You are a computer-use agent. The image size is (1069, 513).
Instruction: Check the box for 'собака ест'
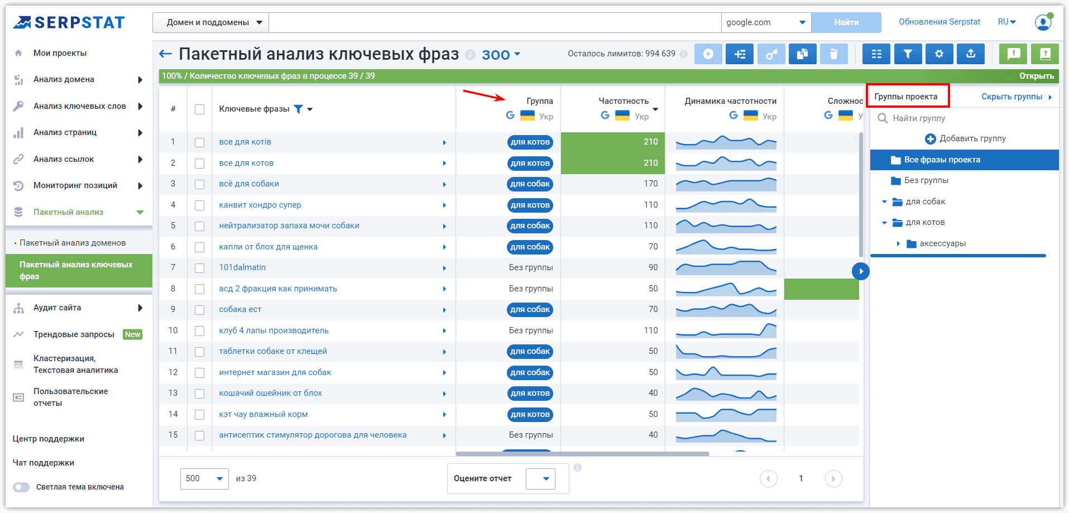coord(199,310)
